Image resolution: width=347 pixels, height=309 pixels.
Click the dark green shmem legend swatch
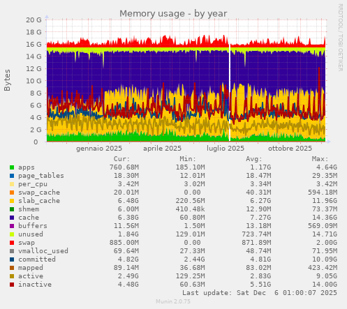tap(12, 209)
